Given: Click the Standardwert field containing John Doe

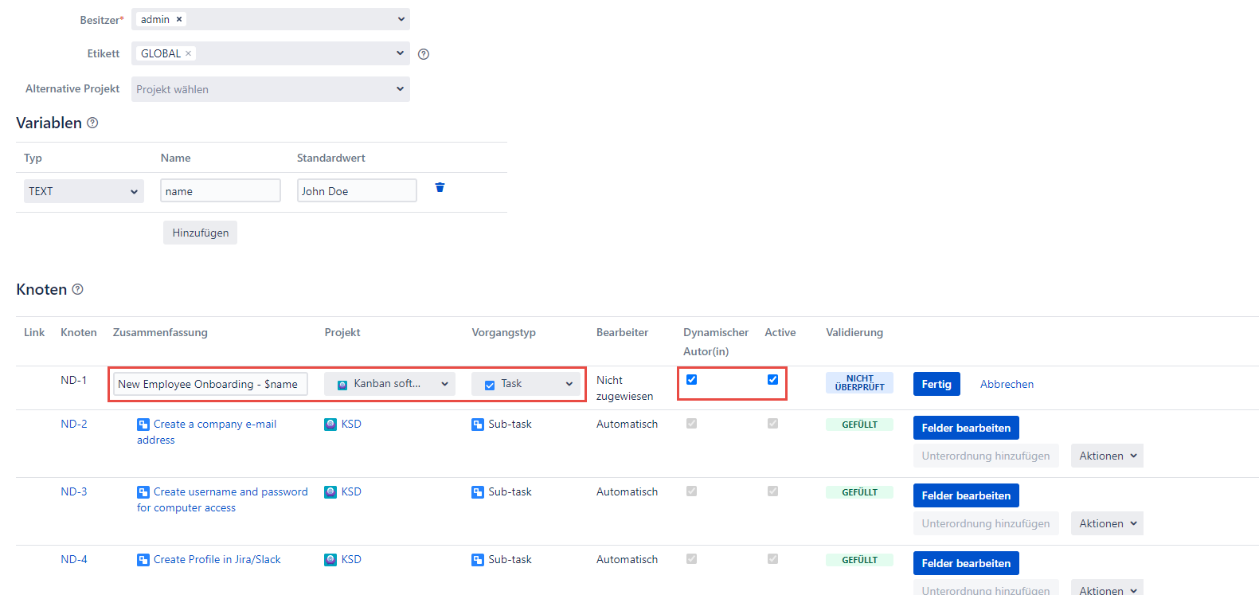Looking at the screenshot, I should [x=357, y=191].
